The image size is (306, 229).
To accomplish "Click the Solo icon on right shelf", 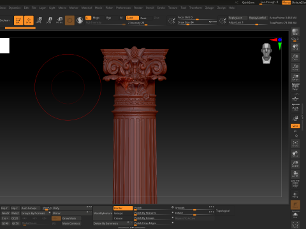I will click(295, 215).
